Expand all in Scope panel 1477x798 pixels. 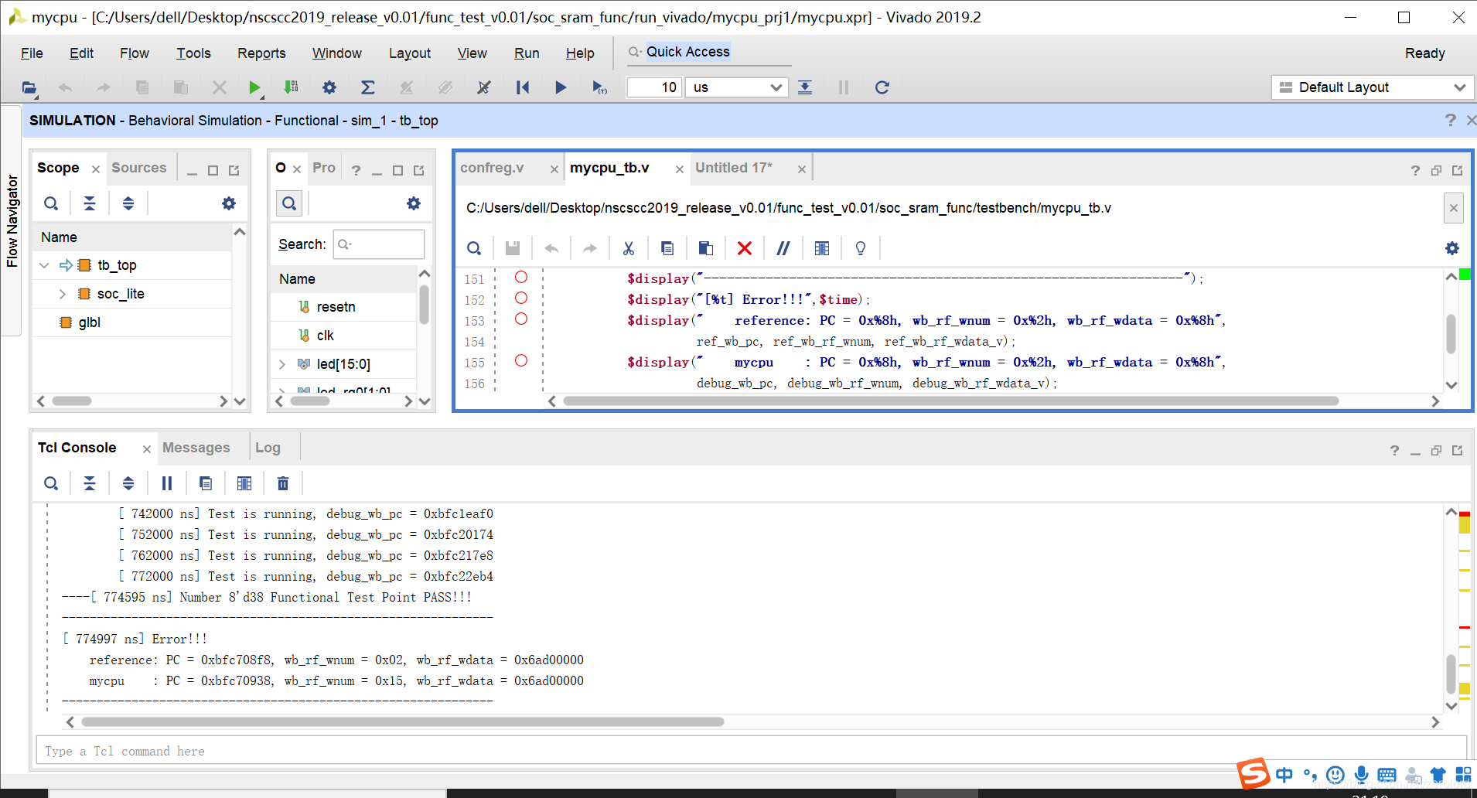point(128,203)
